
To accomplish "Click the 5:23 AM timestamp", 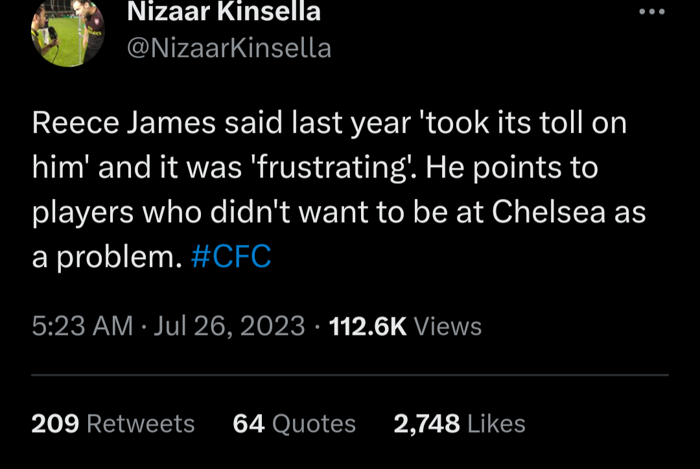I will point(82,325).
